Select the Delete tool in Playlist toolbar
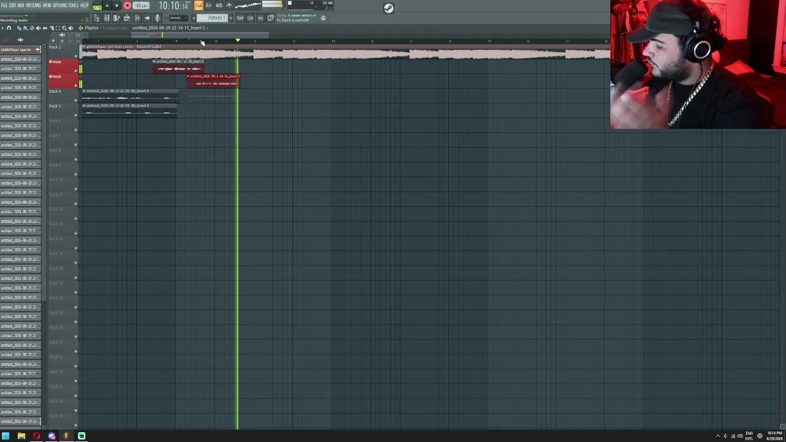The width and height of the screenshot is (786, 442). (32, 28)
